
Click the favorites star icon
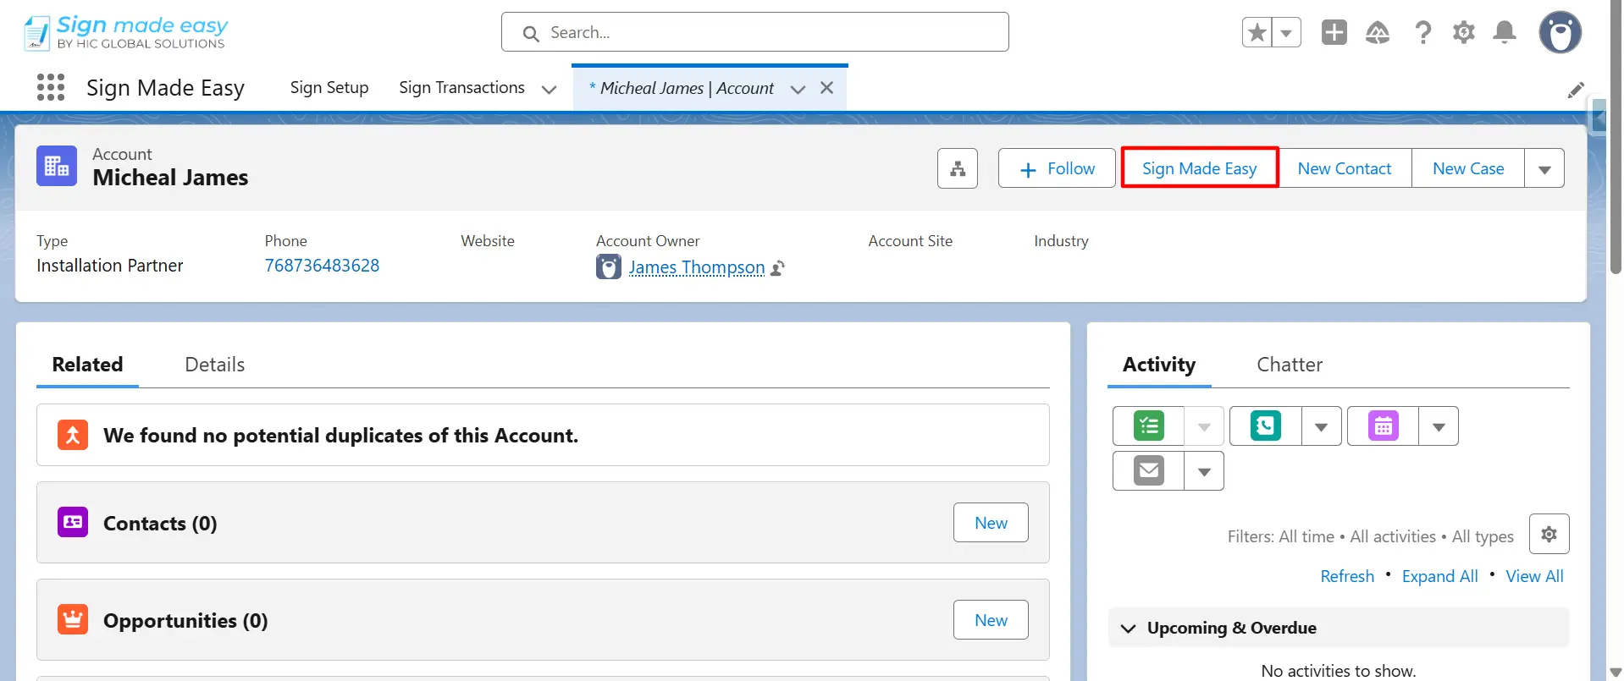tap(1257, 32)
